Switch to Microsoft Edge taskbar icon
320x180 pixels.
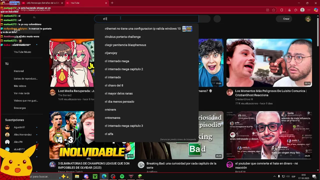pos(104,176)
